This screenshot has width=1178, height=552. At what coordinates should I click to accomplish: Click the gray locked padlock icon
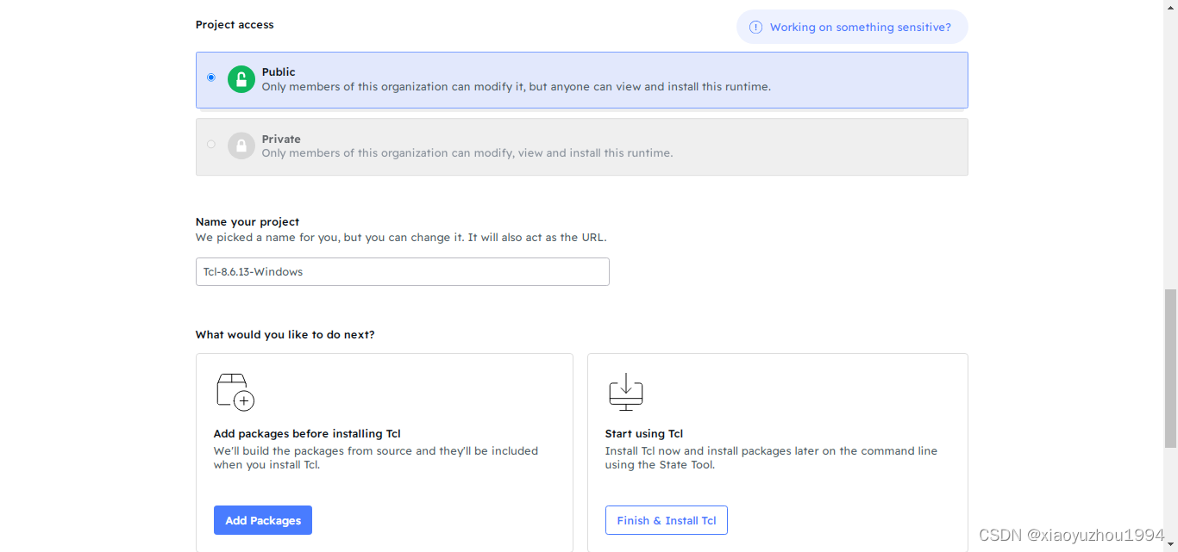click(x=241, y=146)
